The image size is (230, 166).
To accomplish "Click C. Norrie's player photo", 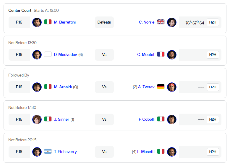I will [172, 22].
